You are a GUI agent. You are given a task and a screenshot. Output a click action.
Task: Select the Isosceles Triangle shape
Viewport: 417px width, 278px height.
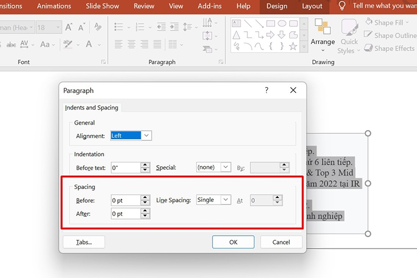[236, 35]
